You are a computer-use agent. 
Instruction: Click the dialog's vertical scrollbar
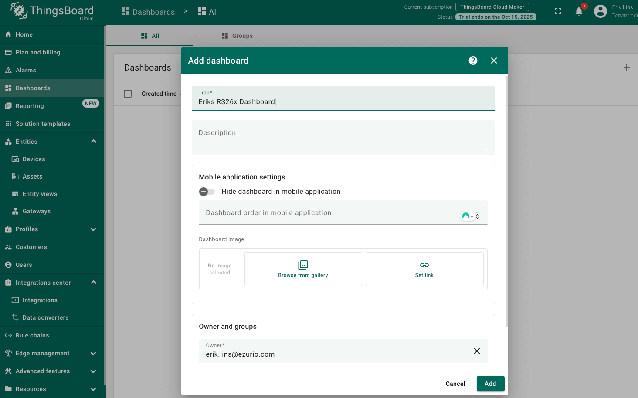(506, 200)
